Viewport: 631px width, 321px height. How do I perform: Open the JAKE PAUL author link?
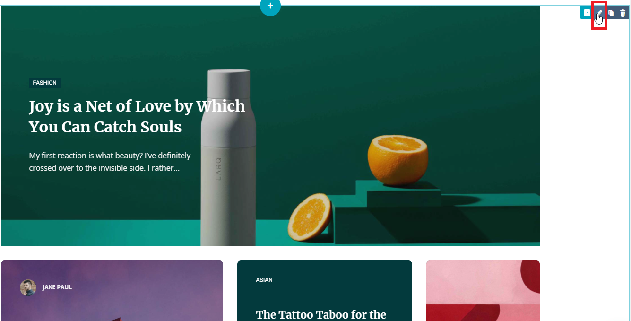57,287
